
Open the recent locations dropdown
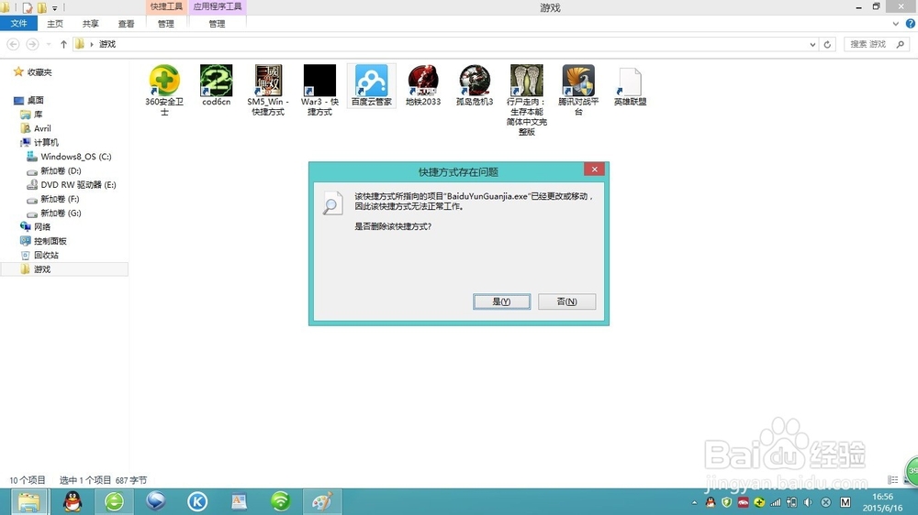pos(48,44)
